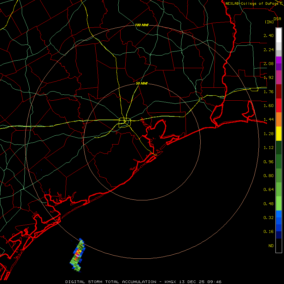Select the dark red legend swatch near 1.76
Image resolution: width=284 pixels, height=284 pixels.
279,91
